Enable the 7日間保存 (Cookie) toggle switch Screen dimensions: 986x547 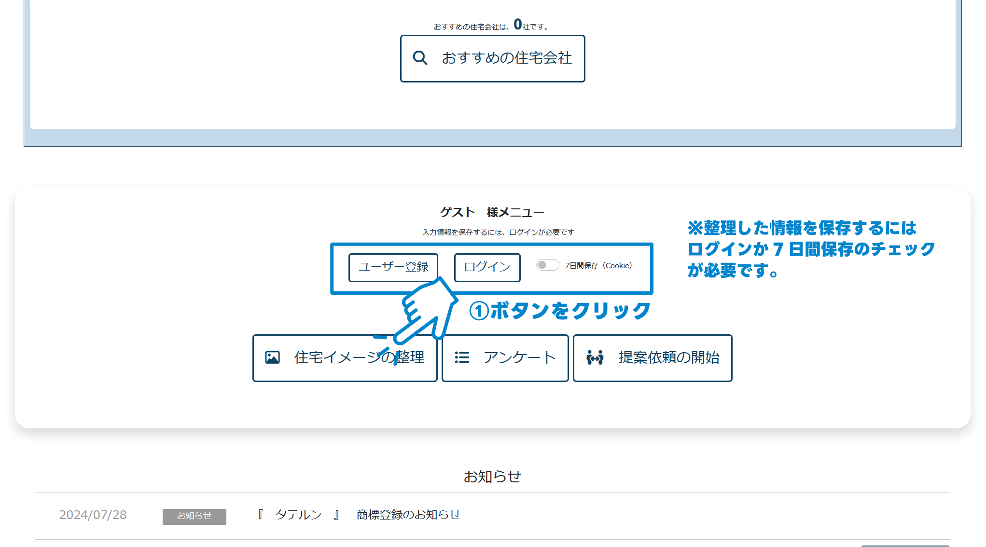point(547,265)
